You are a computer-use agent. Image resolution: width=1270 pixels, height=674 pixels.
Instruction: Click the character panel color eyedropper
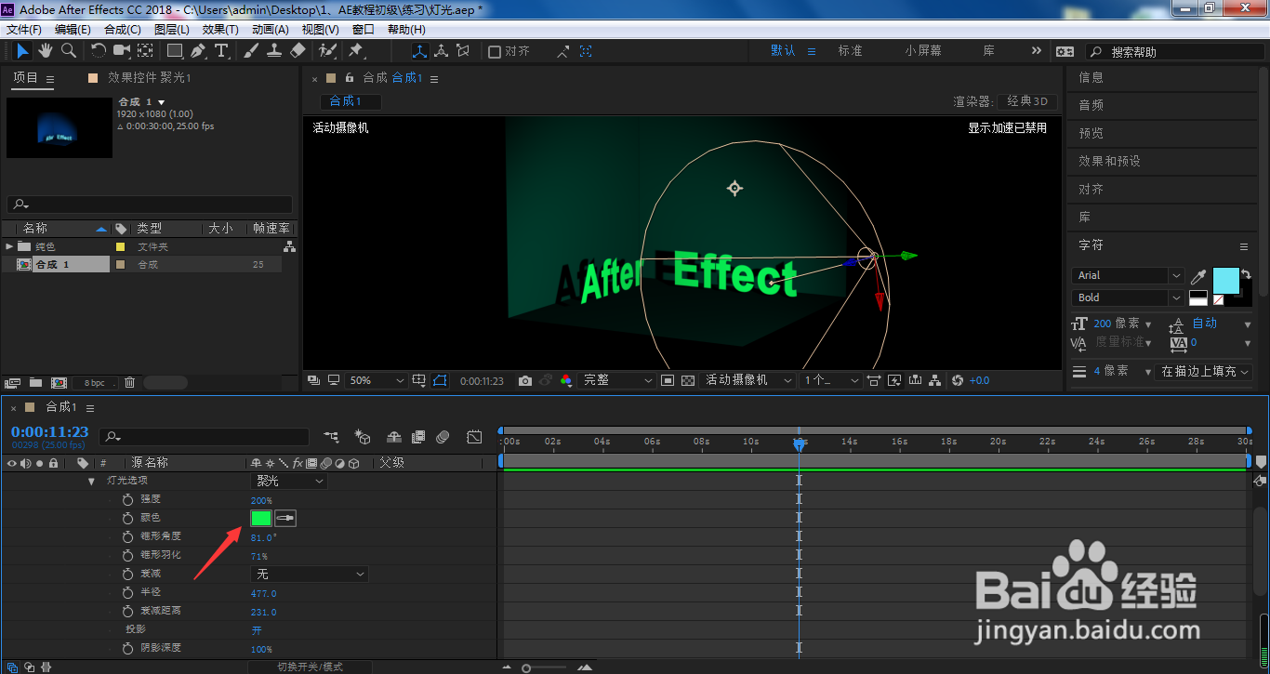point(1199,276)
